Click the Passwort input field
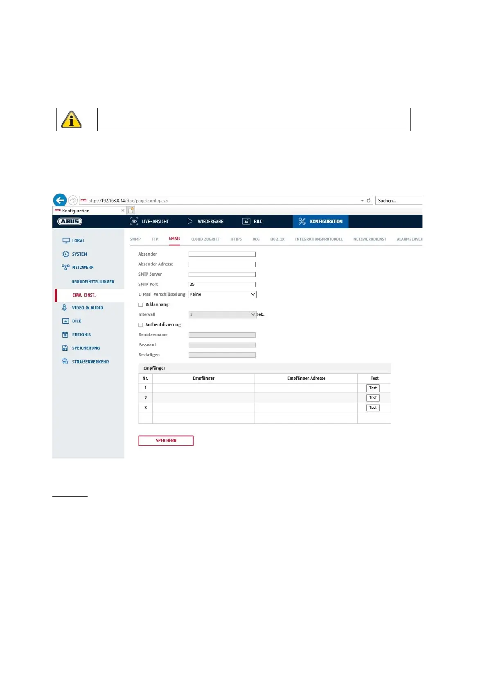 (x=222, y=345)
